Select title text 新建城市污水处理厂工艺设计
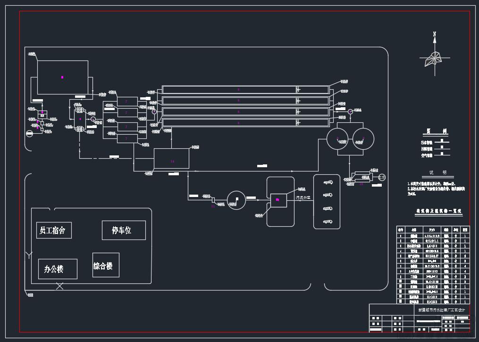This screenshot has height=342, width=479. coord(441,310)
